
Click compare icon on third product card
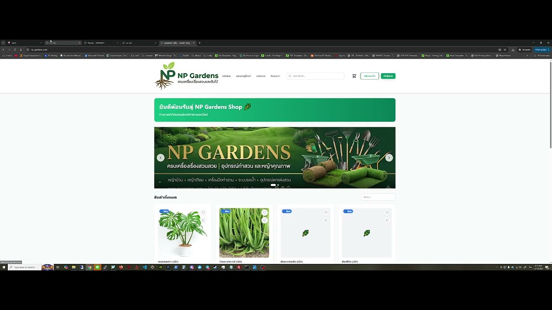coord(326,220)
